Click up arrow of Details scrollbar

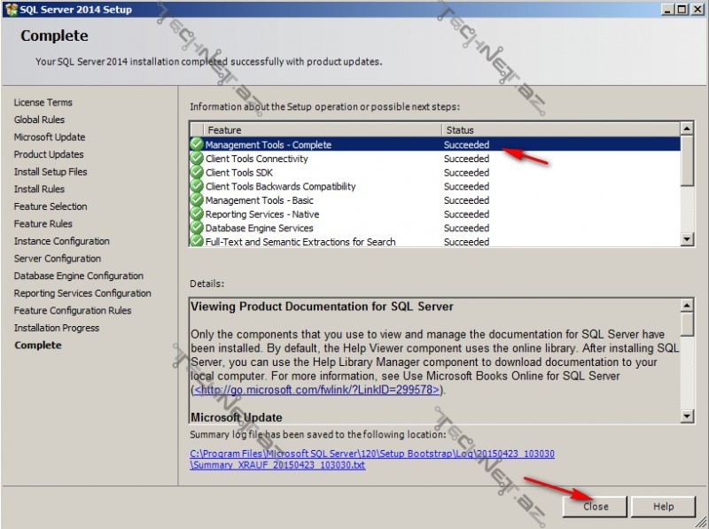[x=687, y=306]
